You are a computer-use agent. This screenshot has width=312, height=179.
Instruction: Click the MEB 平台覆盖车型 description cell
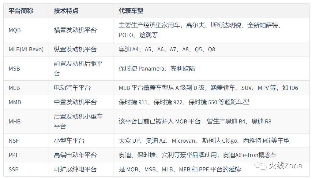click(212, 88)
